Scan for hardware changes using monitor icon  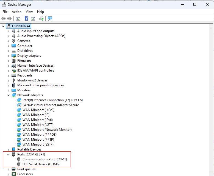[x=50, y=18]
